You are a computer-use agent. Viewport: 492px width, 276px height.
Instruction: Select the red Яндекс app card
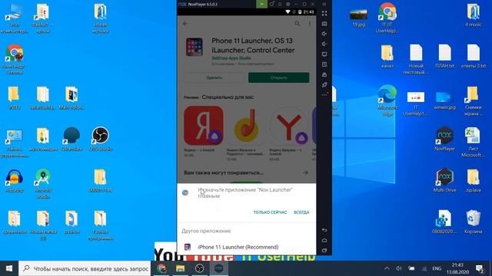[x=203, y=125]
